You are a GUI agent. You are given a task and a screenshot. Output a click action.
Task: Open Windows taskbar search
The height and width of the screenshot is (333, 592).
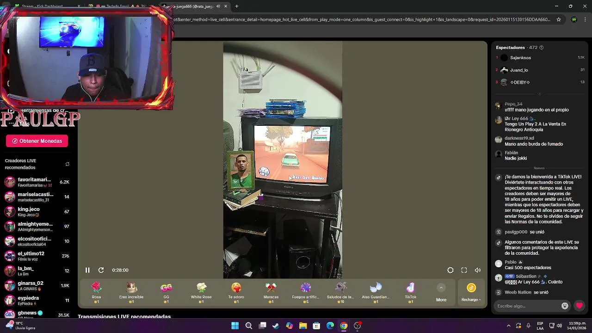point(248,326)
